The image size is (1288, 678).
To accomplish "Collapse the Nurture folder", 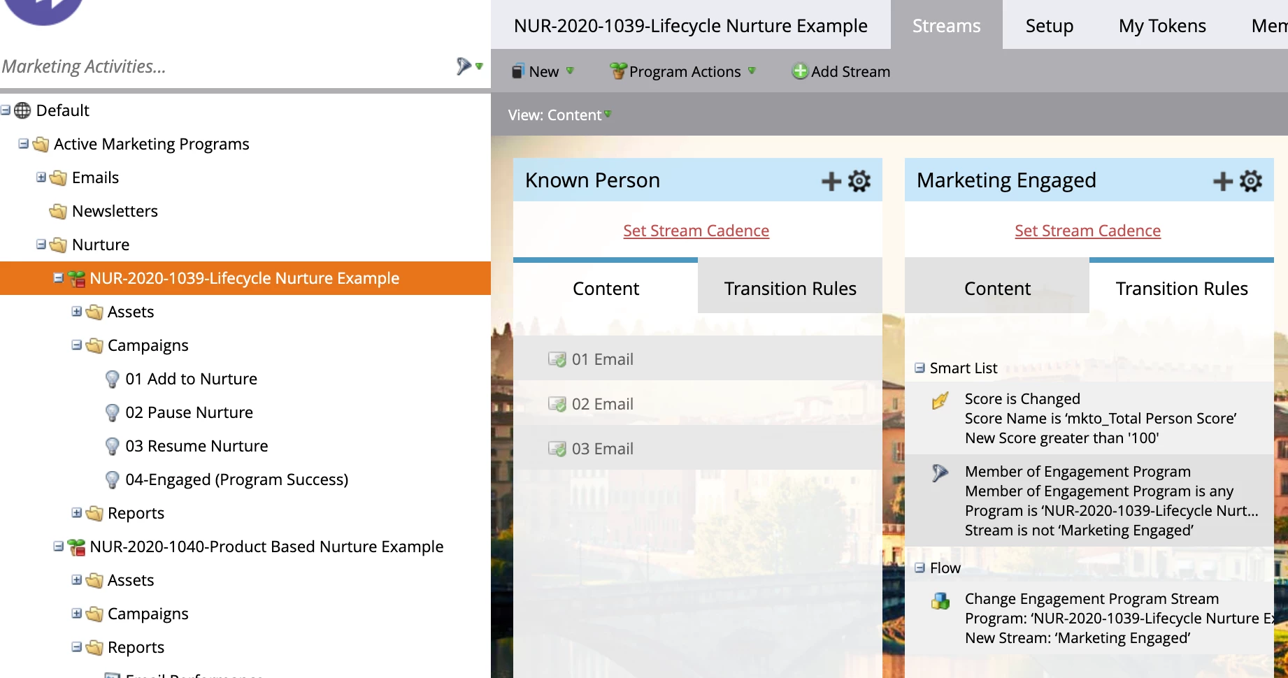I will click(x=41, y=244).
